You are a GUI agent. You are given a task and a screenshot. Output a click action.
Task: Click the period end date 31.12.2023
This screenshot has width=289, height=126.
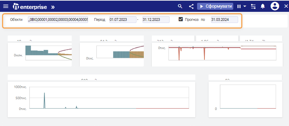pyautogui.click(x=156, y=20)
